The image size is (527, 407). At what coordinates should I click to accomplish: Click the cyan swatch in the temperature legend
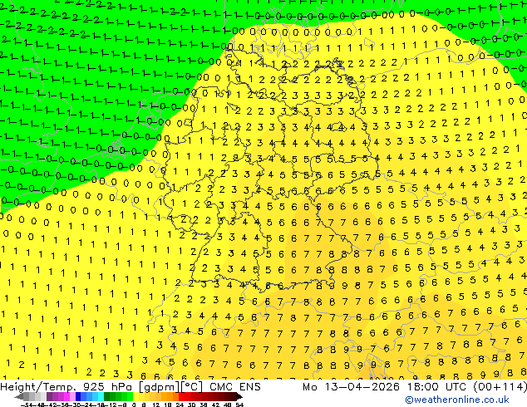(x=101, y=396)
